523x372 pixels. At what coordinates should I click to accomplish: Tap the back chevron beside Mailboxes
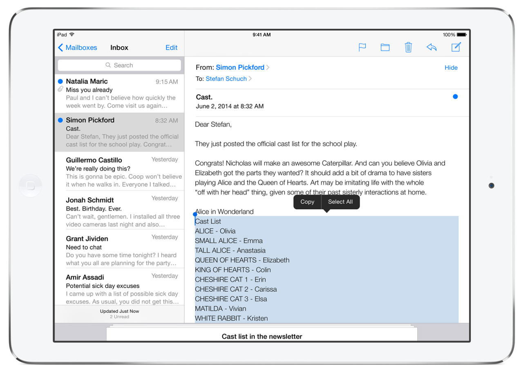60,47
